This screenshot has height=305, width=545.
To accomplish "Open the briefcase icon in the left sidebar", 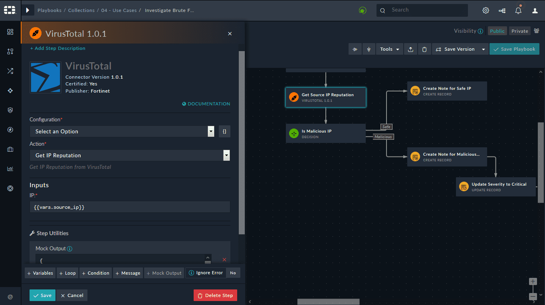I will [x=10, y=149].
